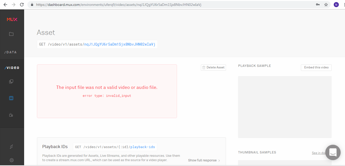Switch to the /DATA section
Viewport: 345px width, 166px height.
tap(11, 52)
